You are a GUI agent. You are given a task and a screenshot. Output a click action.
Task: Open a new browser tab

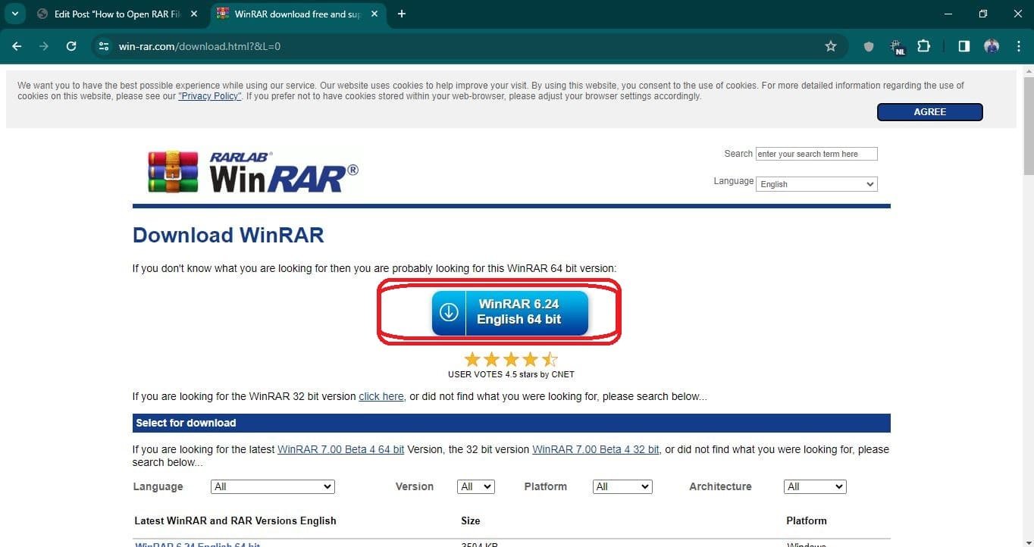[402, 14]
